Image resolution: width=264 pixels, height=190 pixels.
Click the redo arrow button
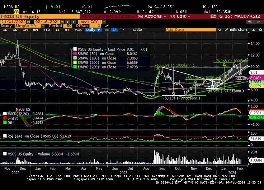coord(258,22)
